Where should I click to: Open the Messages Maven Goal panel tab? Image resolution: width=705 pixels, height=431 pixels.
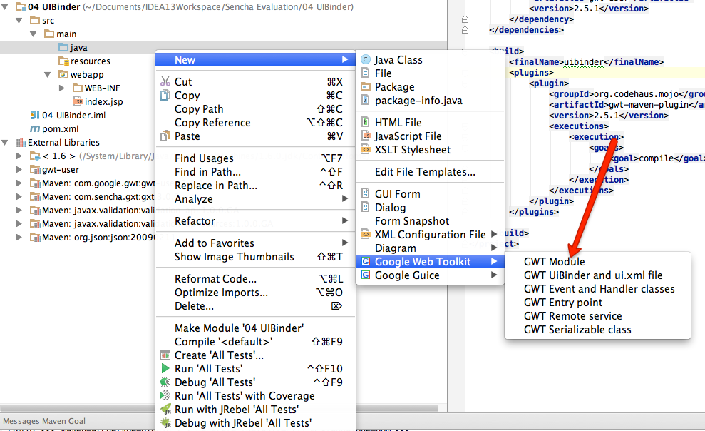44,421
